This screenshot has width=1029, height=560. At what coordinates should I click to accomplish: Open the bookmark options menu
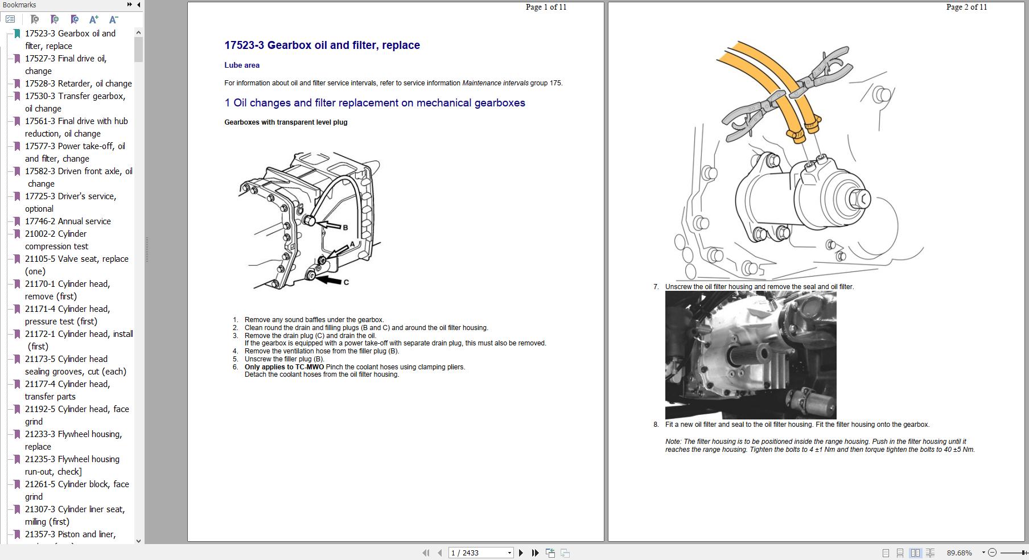click(11, 19)
